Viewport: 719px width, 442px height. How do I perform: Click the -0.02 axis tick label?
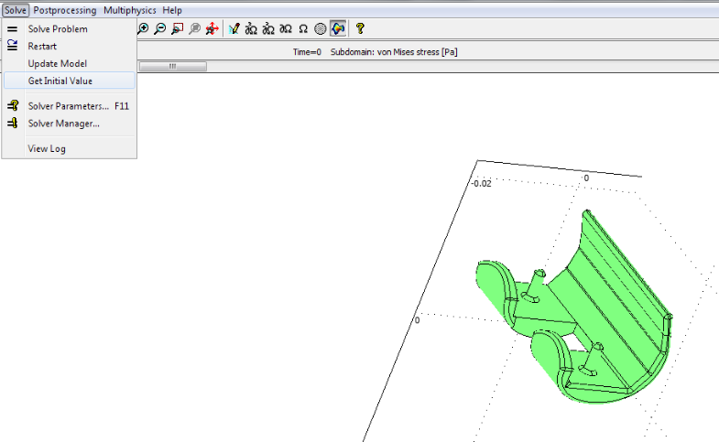[x=482, y=184]
